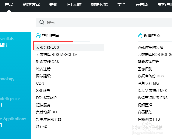Open the CDN product link
Image resolution: width=172 pixels, height=139 pixels.
(x=40, y=83)
